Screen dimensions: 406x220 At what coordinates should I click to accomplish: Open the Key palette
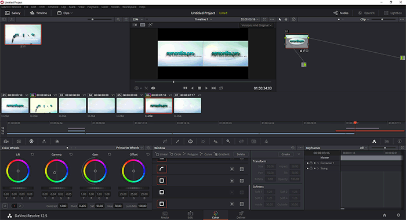pos(228,141)
